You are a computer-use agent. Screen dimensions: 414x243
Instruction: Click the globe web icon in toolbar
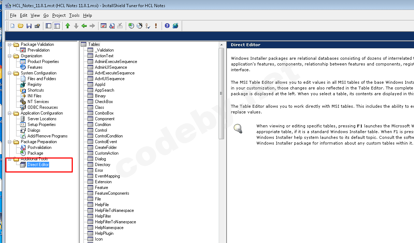(x=175, y=26)
